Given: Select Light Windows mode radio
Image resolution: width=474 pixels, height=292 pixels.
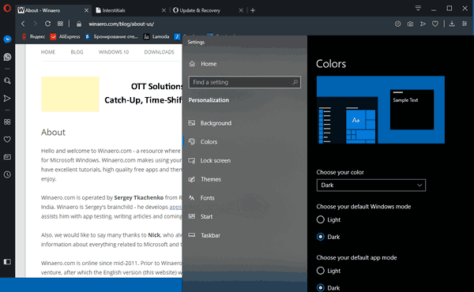Looking at the screenshot, I should point(321,219).
